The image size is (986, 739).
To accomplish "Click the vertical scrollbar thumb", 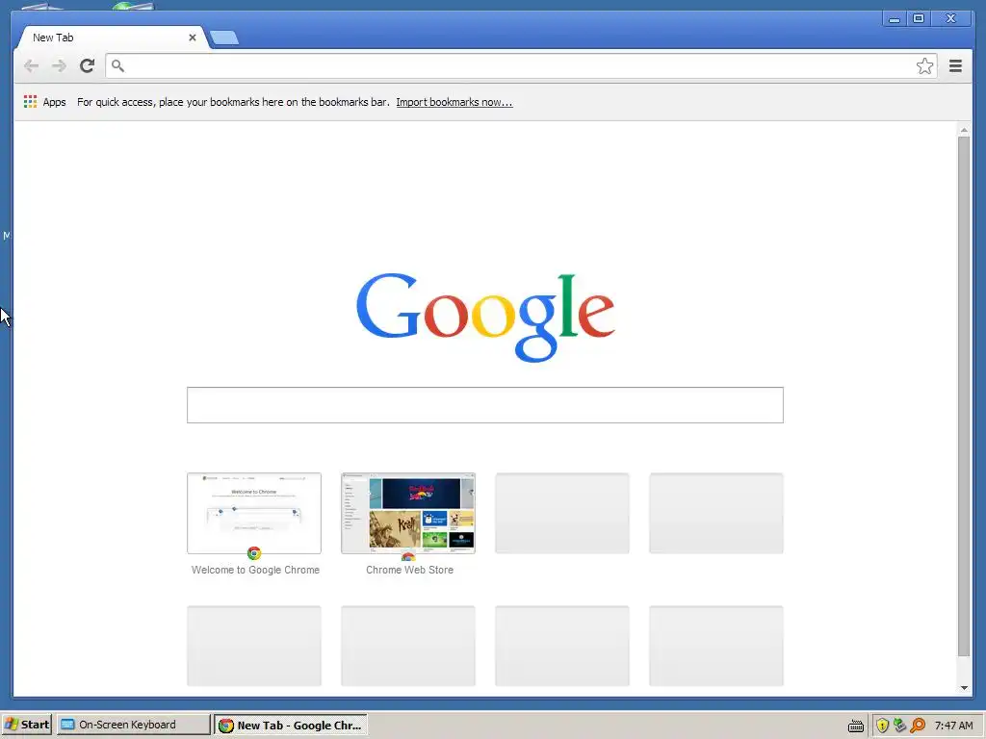I will click(x=964, y=395).
